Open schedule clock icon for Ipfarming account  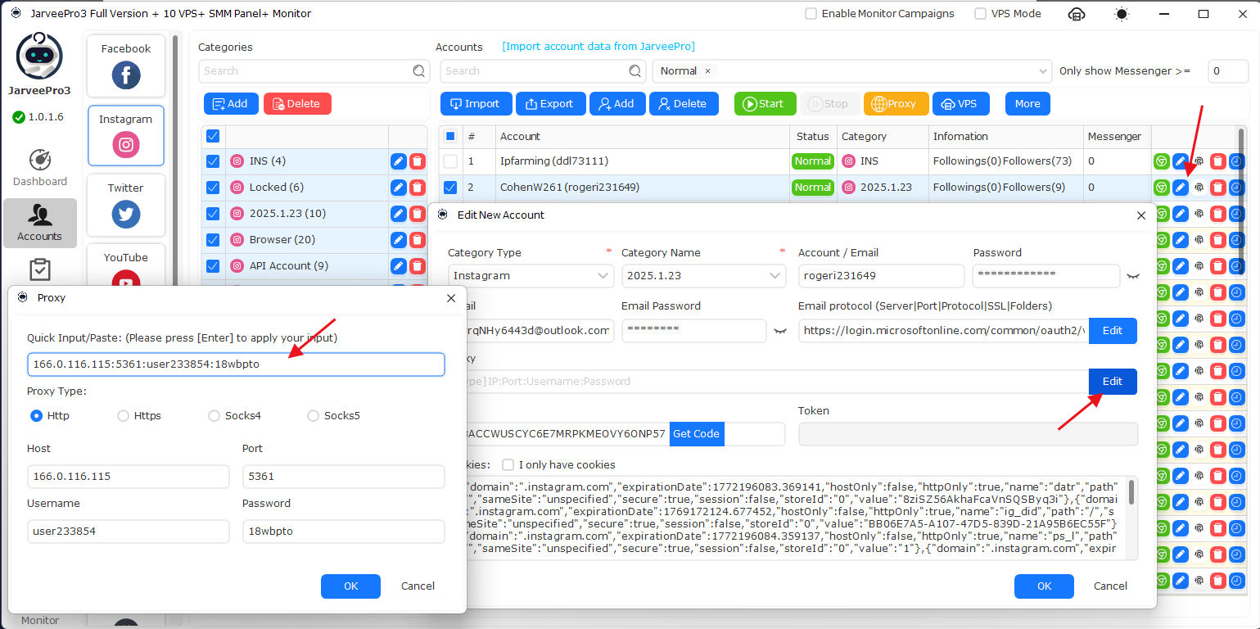tap(1236, 161)
